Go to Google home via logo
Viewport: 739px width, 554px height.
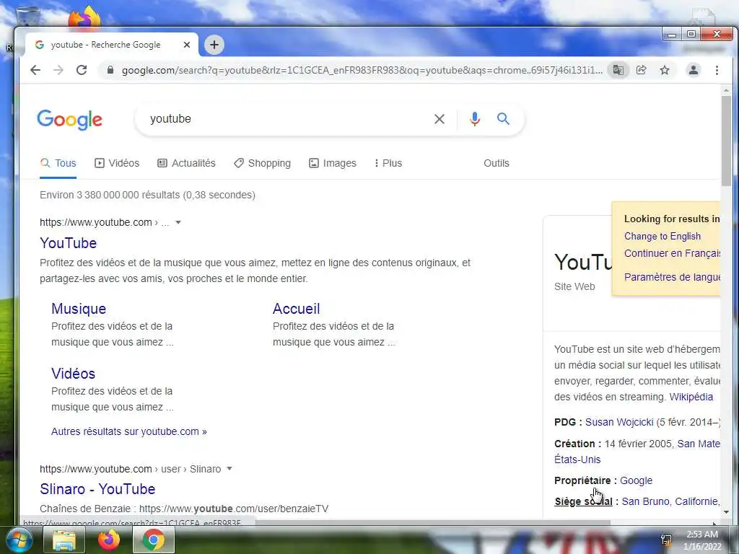(70, 120)
